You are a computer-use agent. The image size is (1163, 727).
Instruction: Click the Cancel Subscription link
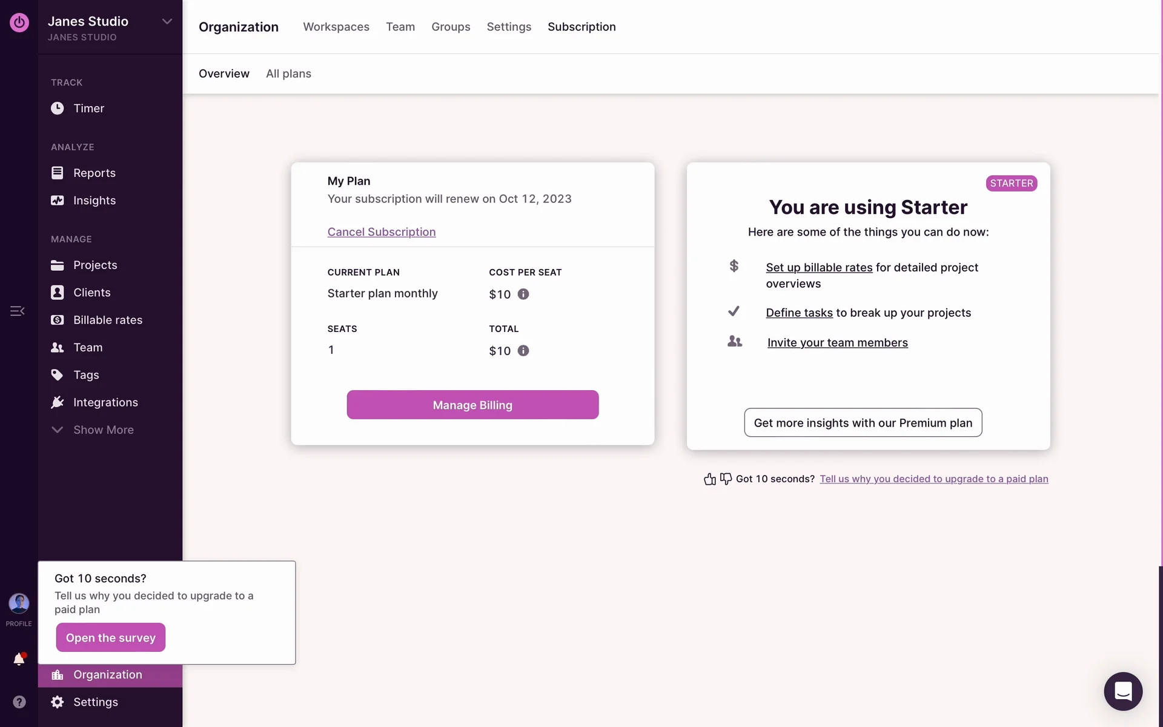pos(381,232)
